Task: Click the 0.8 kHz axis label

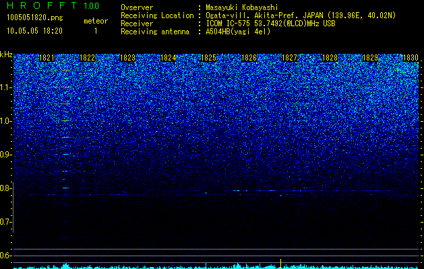Action: (5, 188)
